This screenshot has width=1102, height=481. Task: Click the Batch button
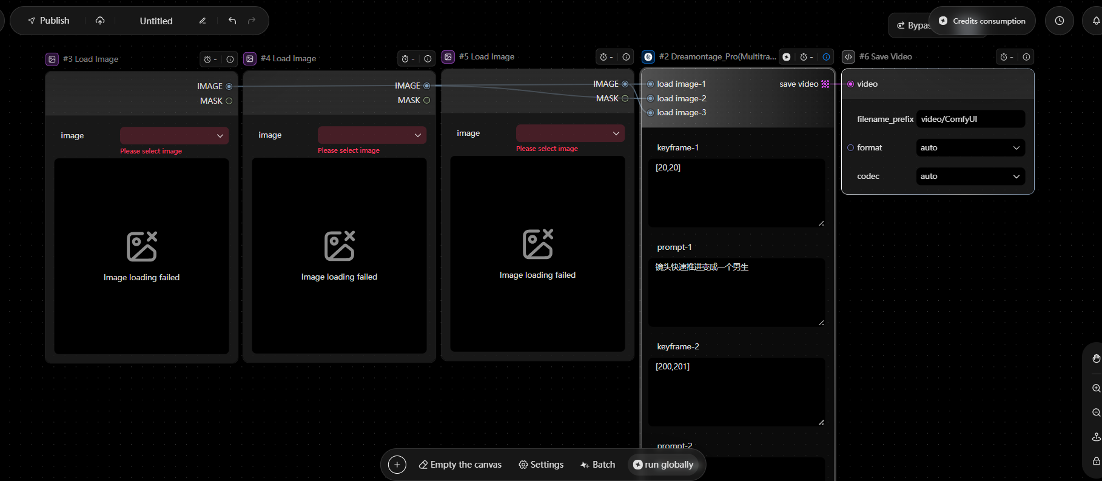(x=597, y=465)
